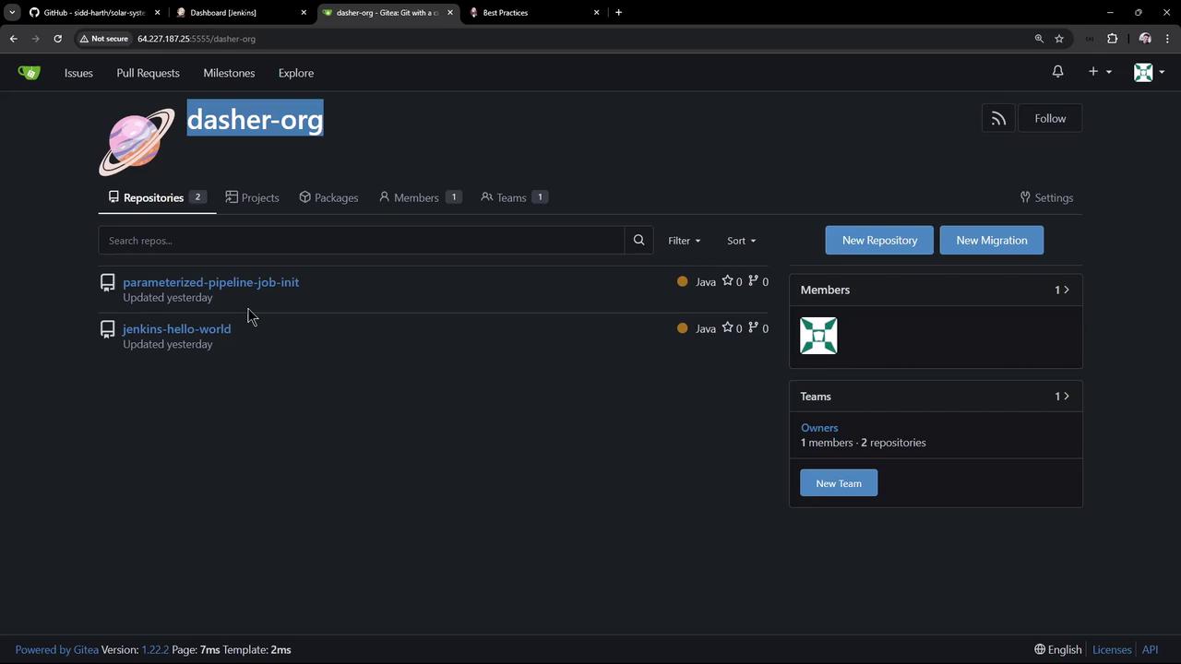Close the Dashboard [Jenkins] browser tab

click(x=304, y=13)
